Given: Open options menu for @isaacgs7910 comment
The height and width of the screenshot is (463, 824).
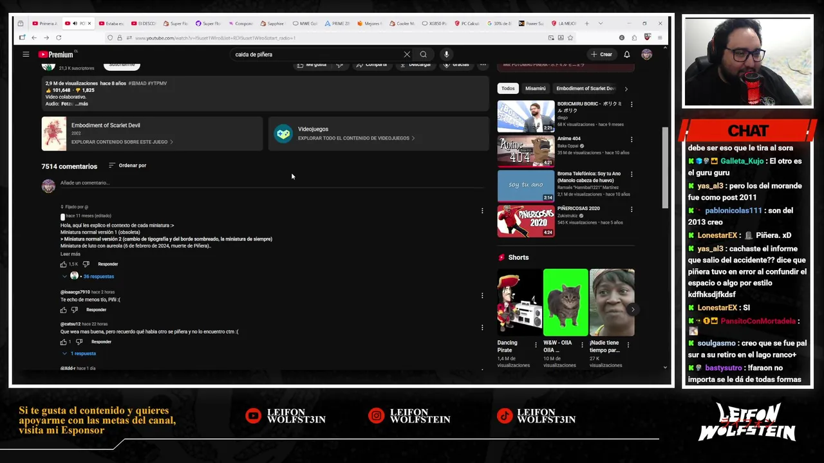Looking at the screenshot, I should (x=482, y=296).
